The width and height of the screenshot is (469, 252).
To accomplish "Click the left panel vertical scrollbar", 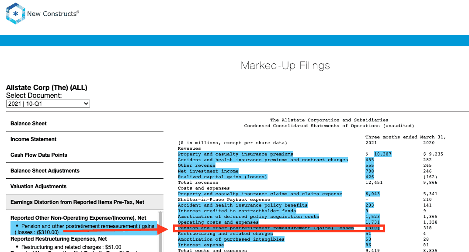I will coord(160,231).
